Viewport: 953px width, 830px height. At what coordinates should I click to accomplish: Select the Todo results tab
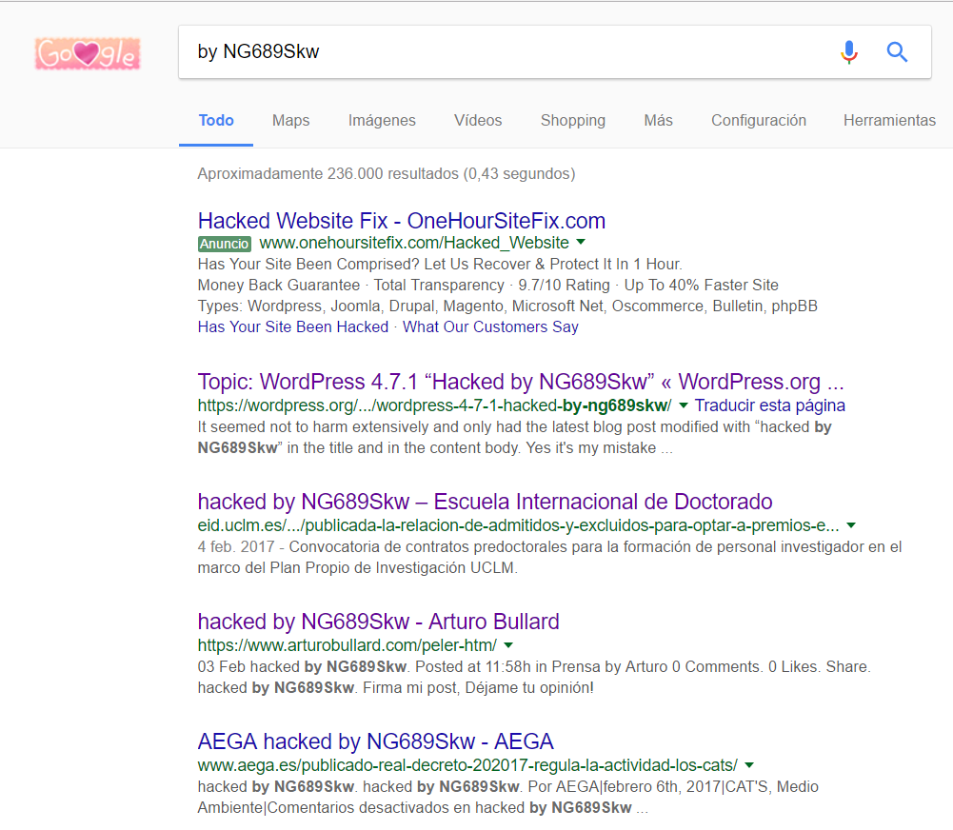(x=216, y=120)
